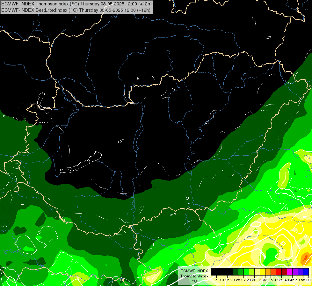Click the legend scale value 33
This screenshot has height=286, width=312.
pos(265,280)
